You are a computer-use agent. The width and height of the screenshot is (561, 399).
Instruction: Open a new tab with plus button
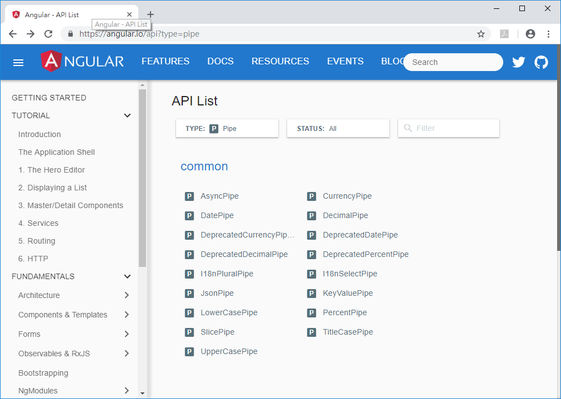151,14
